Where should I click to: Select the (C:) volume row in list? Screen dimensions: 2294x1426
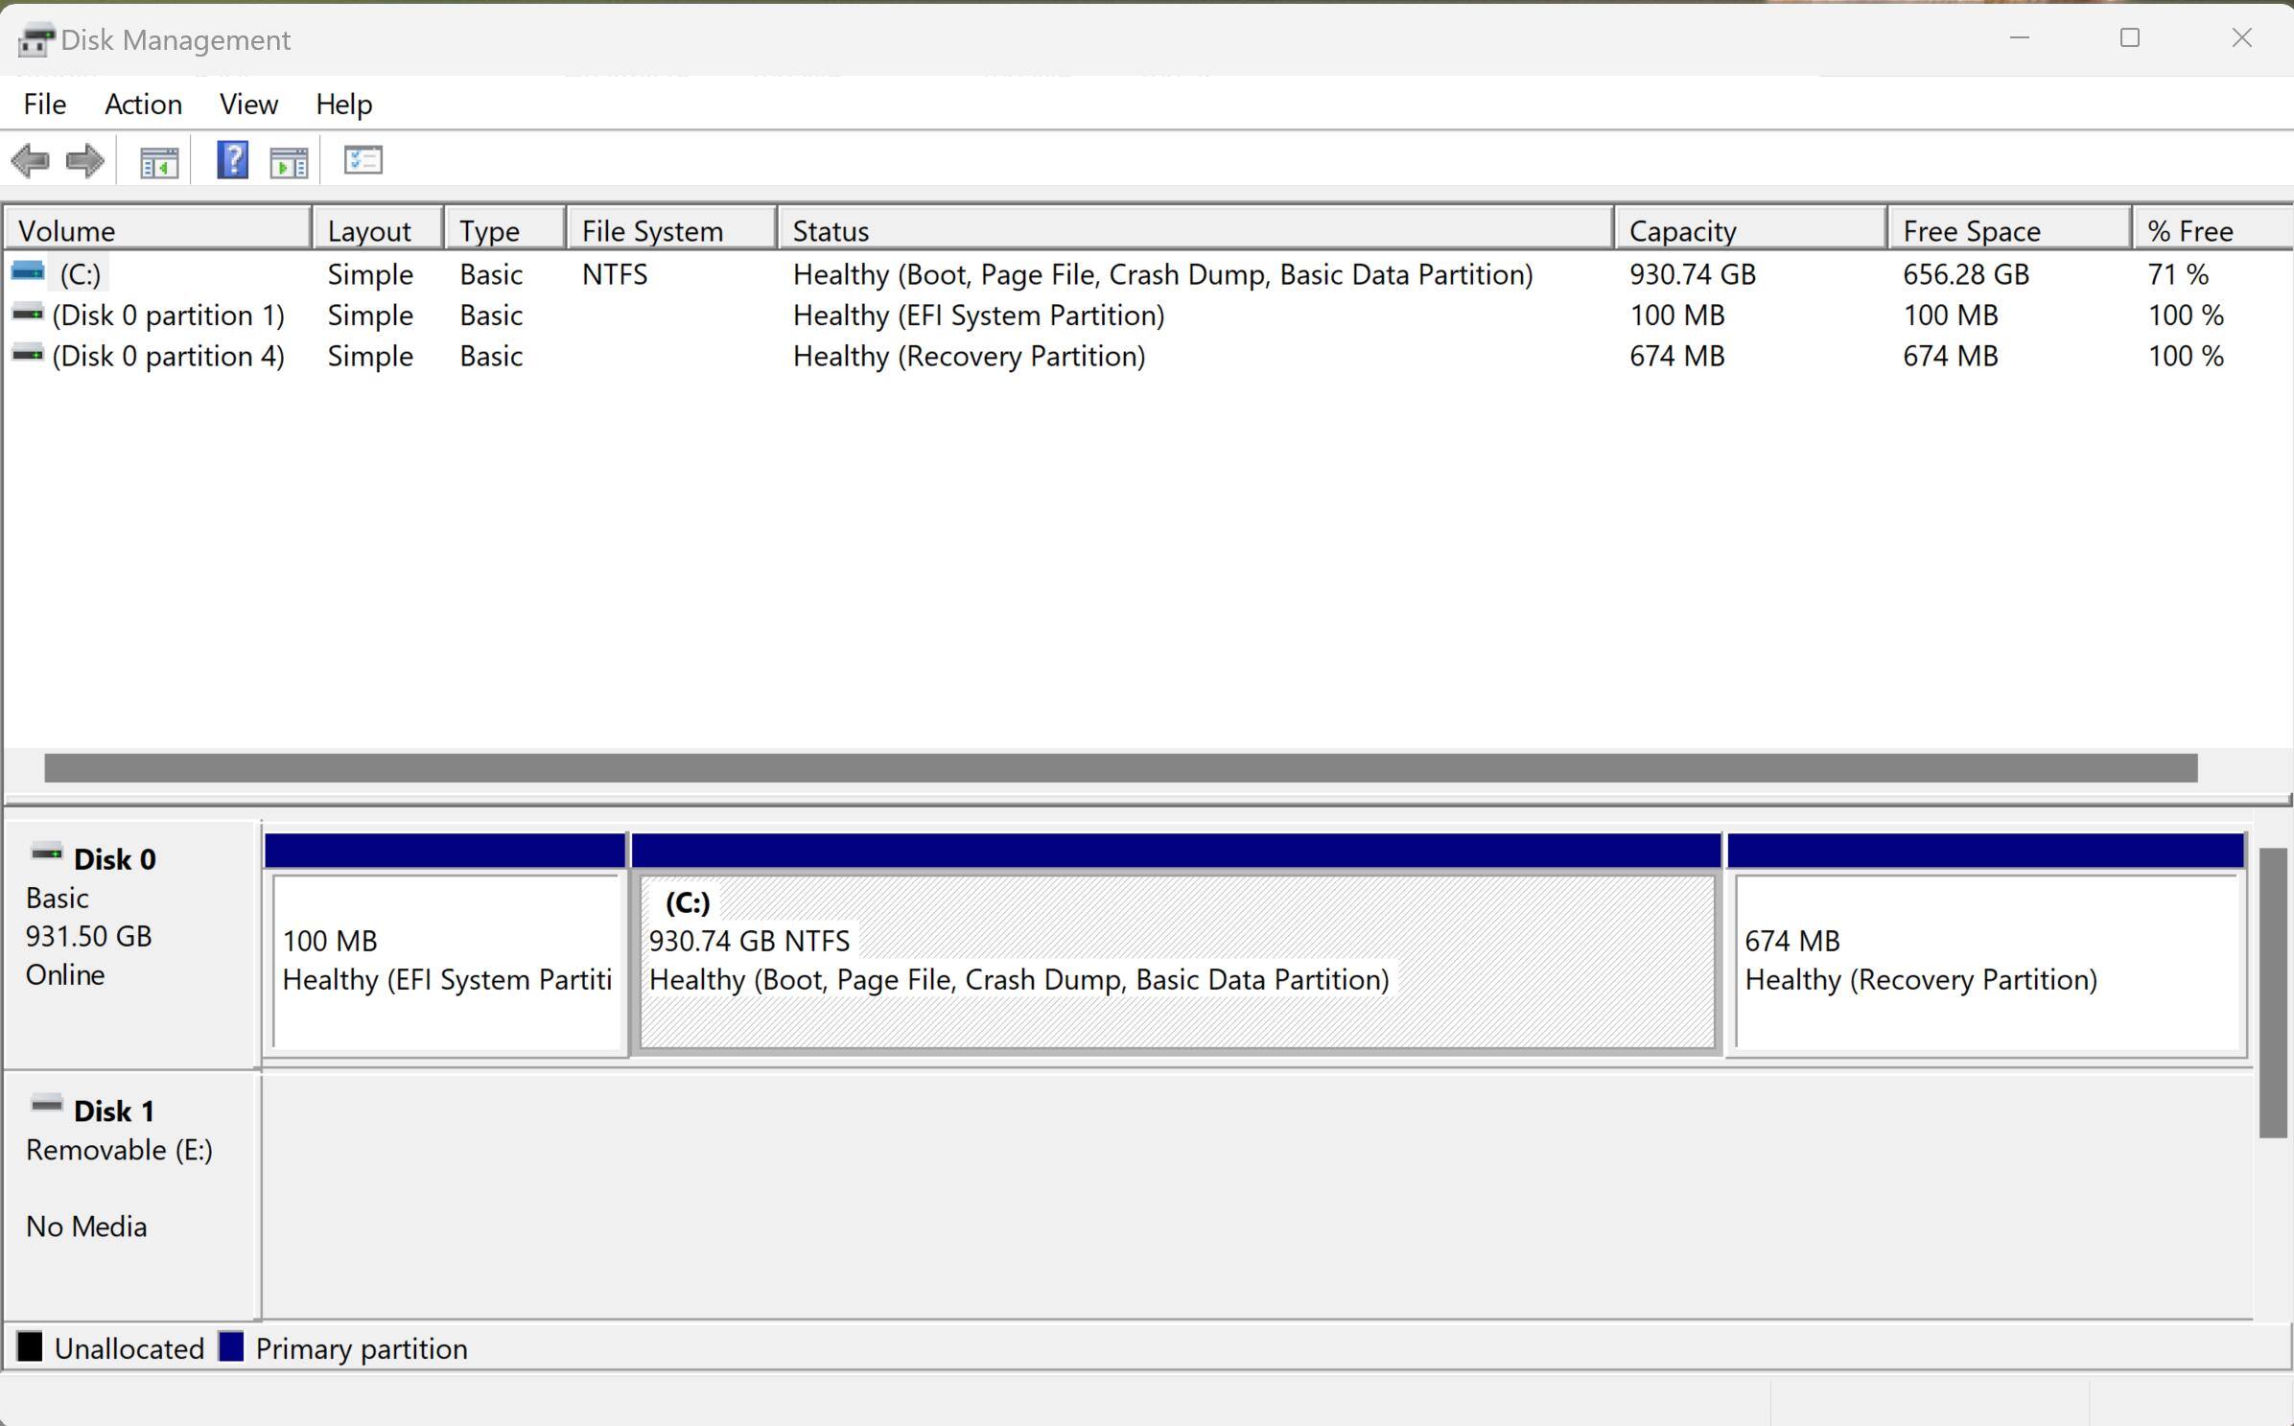click(x=80, y=274)
